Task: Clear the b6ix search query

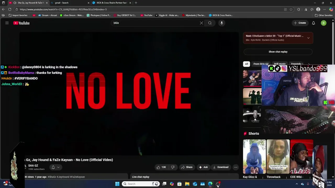Action: pos(202,23)
